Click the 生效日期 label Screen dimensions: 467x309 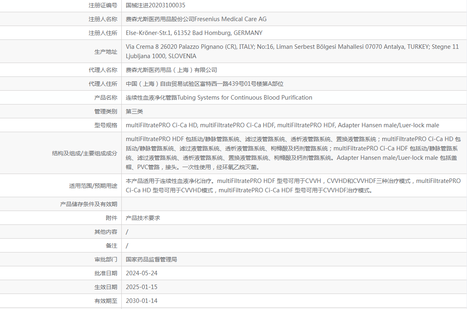pyautogui.click(x=106, y=287)
